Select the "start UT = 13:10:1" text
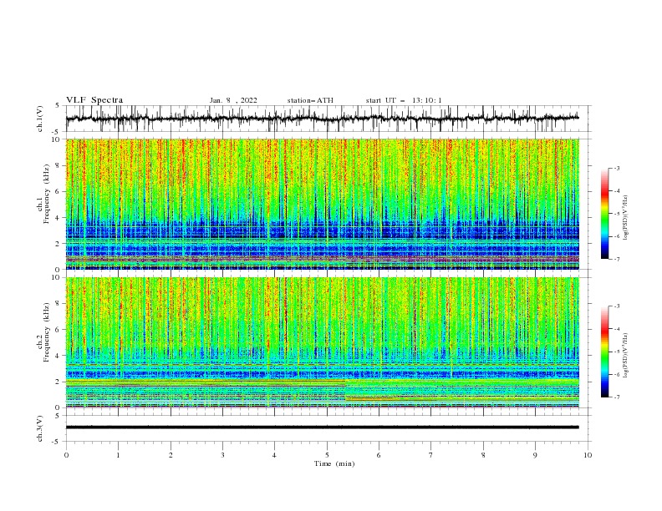 (404, 100)
